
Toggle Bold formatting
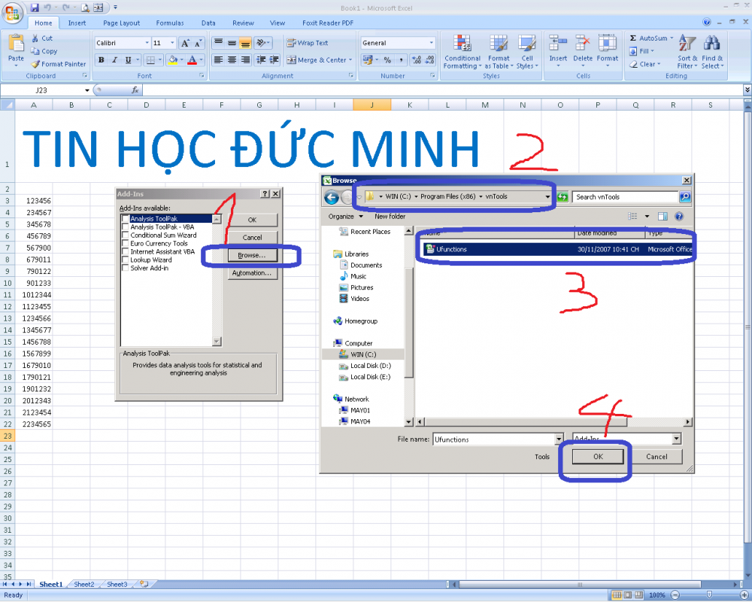coord(102,60)
